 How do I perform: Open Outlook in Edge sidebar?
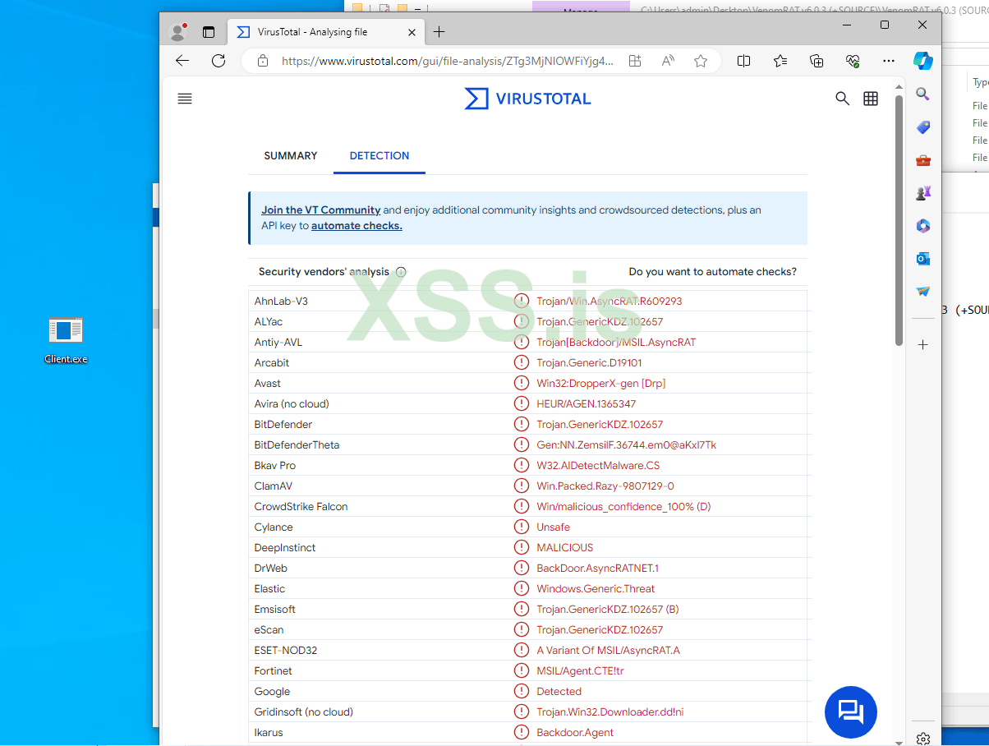(x=923, y=259)
